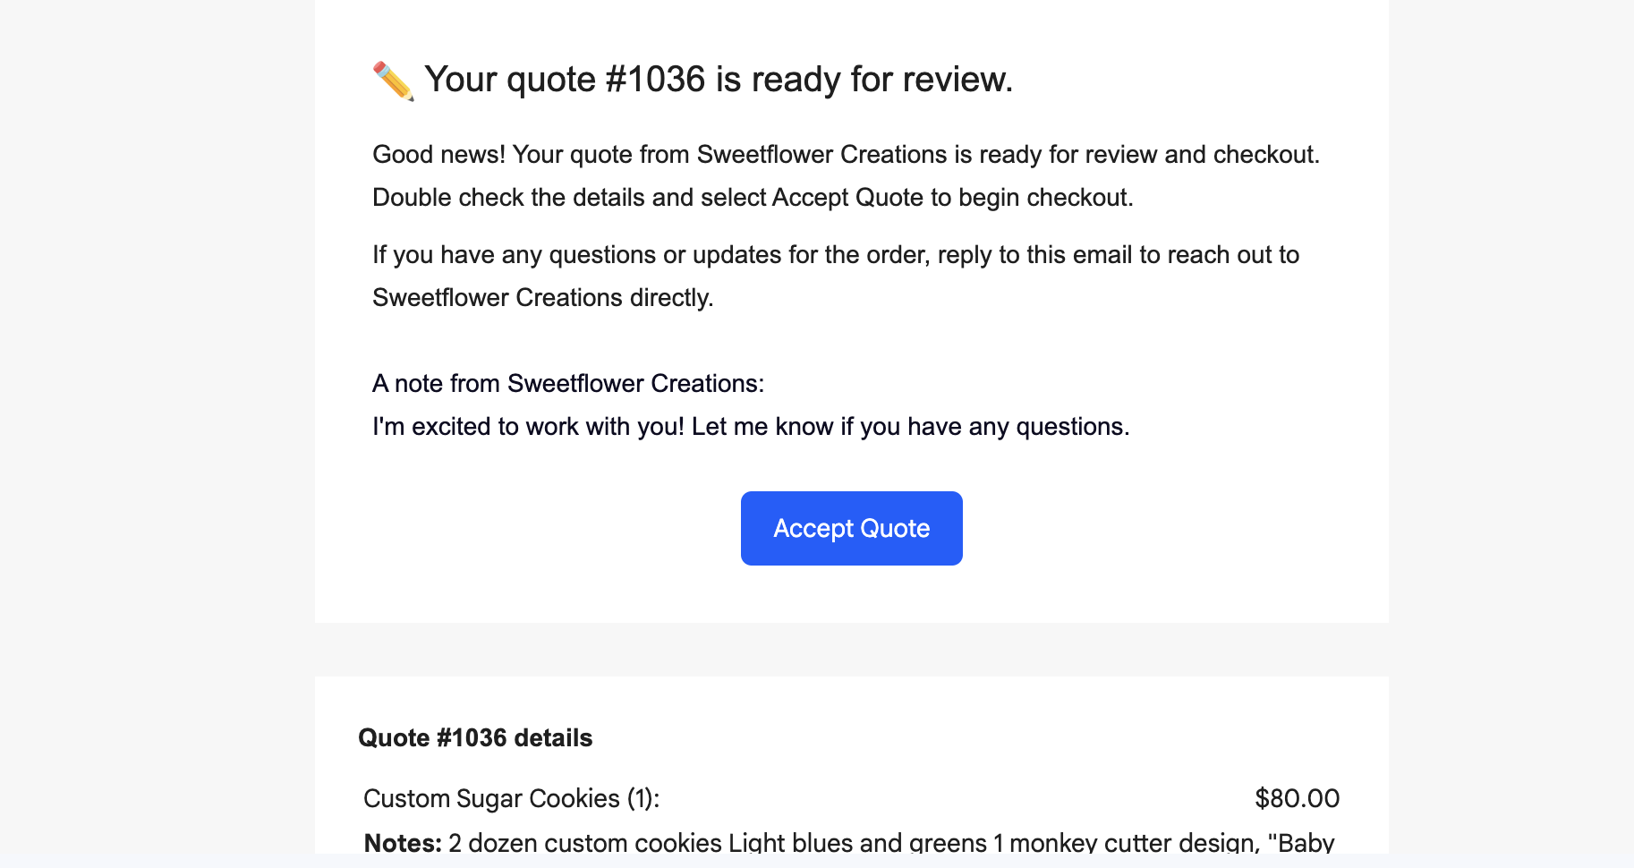Click the 'Sweetflower Creations directly.' line
This screenshot has width=1634, height=868.
click(543, 298)
